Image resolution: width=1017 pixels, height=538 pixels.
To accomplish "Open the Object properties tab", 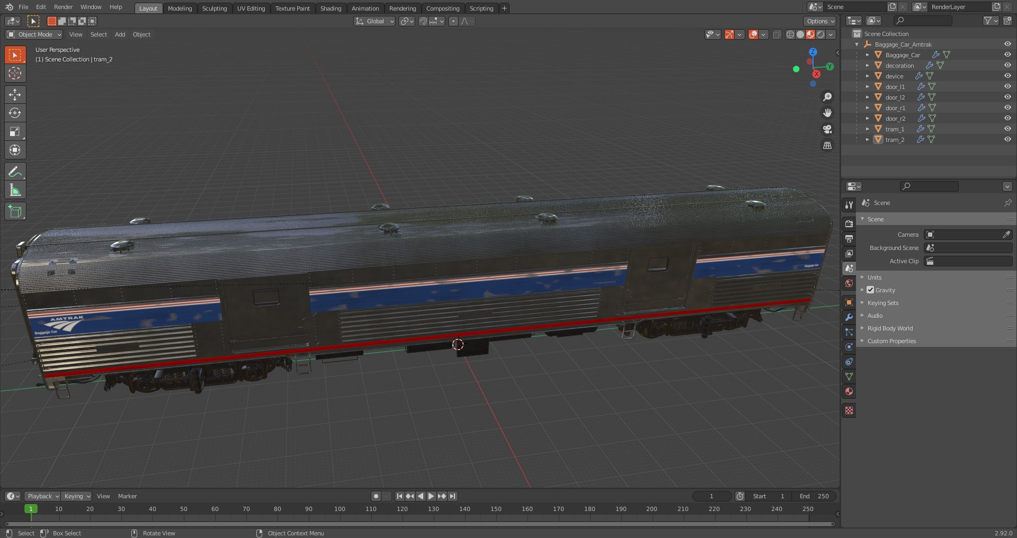I will (x=849, y=302).
